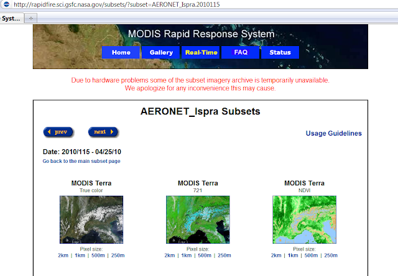Open the Status navigation button
The width and height of the screenshot is (398, 276).
[x=280, y=52]
